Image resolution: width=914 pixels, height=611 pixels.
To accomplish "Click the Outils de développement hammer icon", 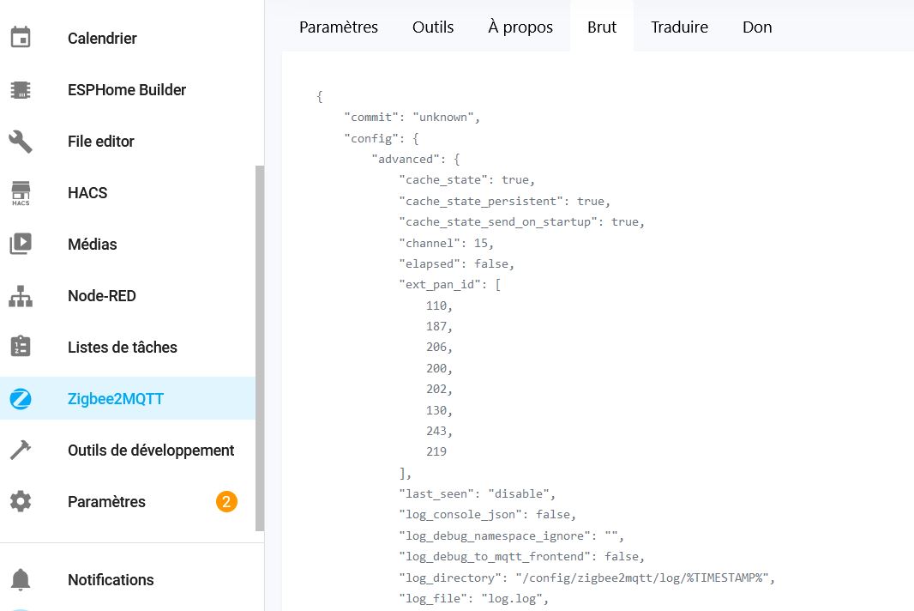I will (x=21, y=450).
